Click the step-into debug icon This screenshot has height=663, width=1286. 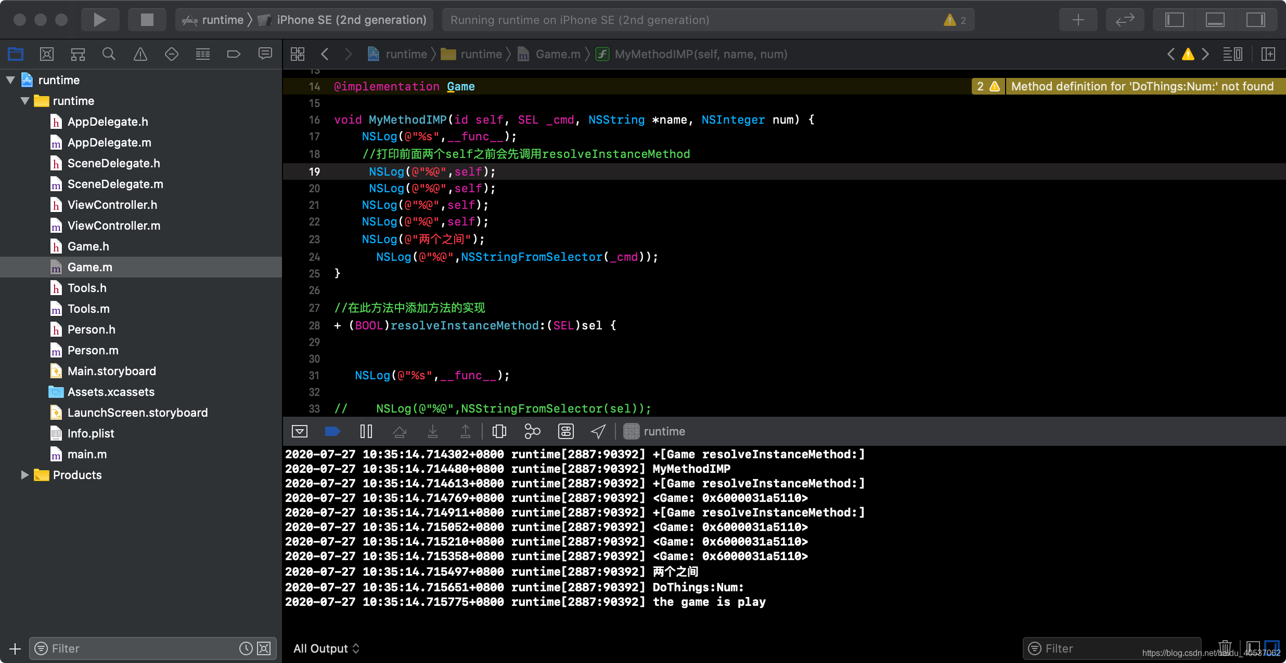[x=432, y=432]
